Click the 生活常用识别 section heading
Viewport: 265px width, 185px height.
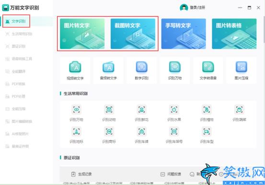[76, 93]
